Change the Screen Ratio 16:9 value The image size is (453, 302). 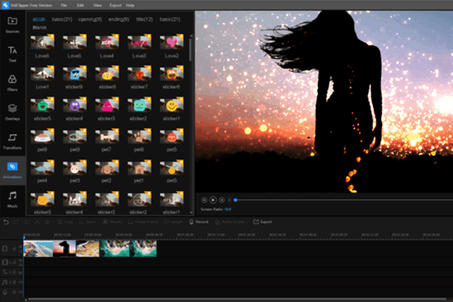coord(228,209)
